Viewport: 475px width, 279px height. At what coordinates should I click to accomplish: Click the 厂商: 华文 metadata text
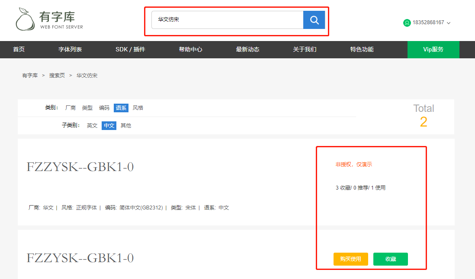tap(41, 208)
